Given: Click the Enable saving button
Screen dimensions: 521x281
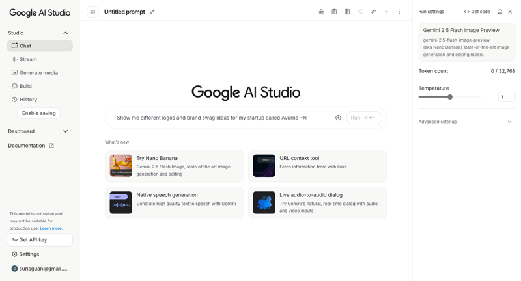Looking at the screenshot, I should pyautogui.click(x=39, y=113).
